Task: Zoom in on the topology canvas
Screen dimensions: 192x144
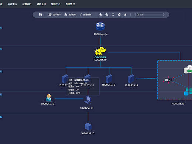Action: point(100,15)
